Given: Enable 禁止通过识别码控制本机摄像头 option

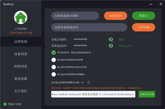Looking at the screenshot, I should click(54, 74).
